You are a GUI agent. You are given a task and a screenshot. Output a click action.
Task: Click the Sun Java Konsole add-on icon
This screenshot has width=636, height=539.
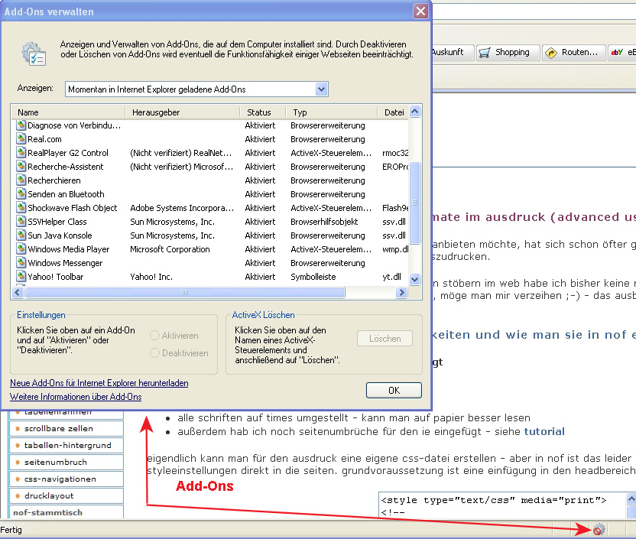coord(21,235)
